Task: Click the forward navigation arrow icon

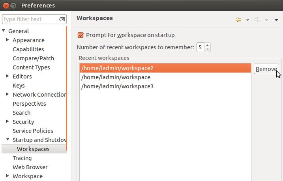Action: click(257, 20)
